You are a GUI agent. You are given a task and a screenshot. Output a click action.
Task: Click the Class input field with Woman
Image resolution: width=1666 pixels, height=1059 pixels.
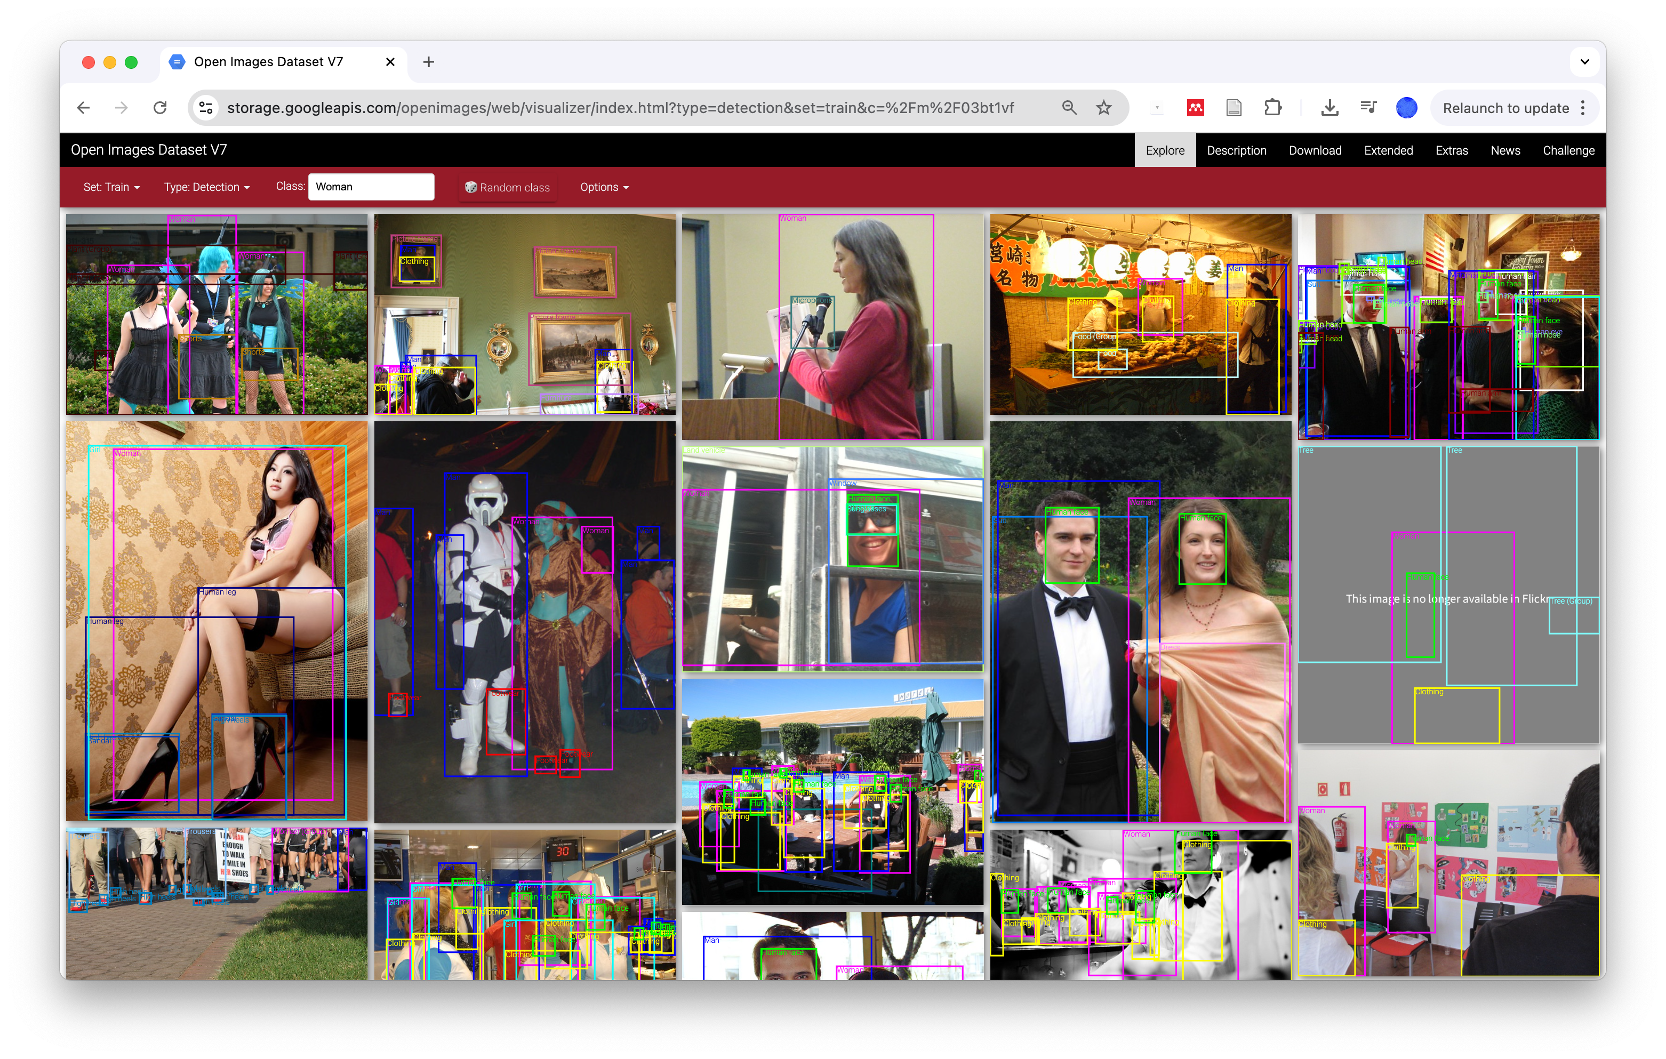click(x=371, y=187)
